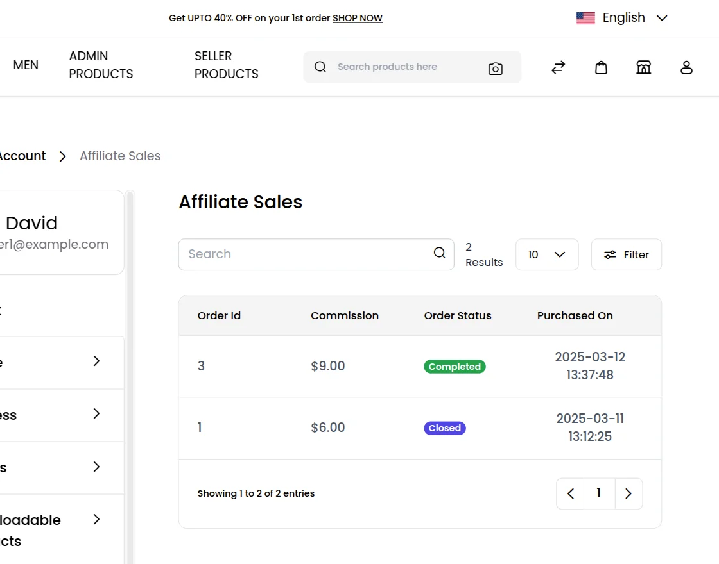Open the Filter panel on Affiliate Sales

626,254
